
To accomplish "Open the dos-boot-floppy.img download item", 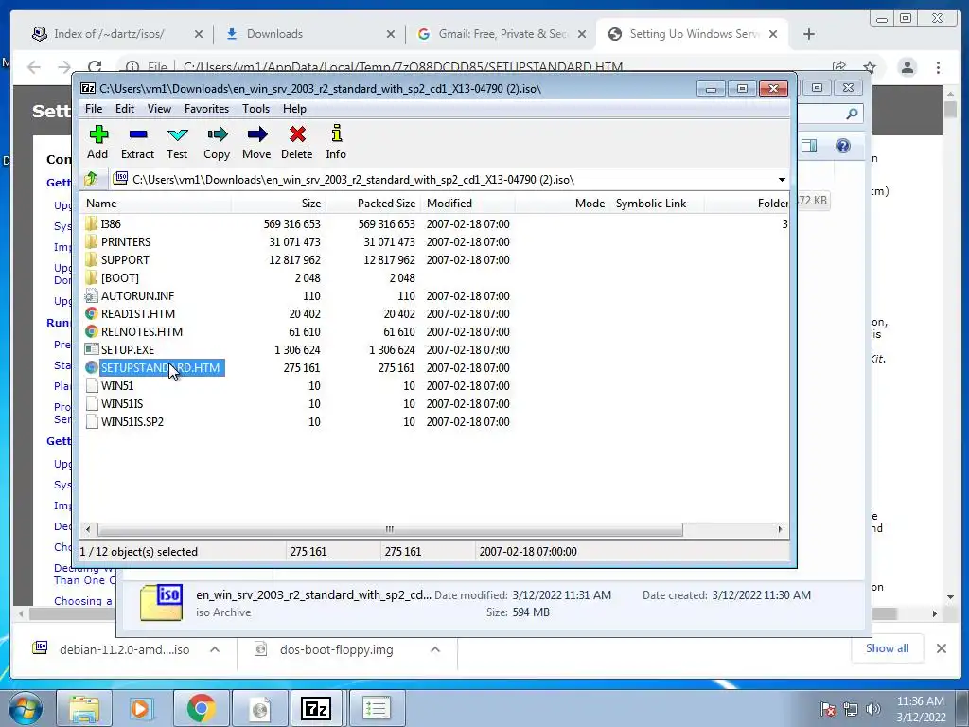I will point(336,649).
